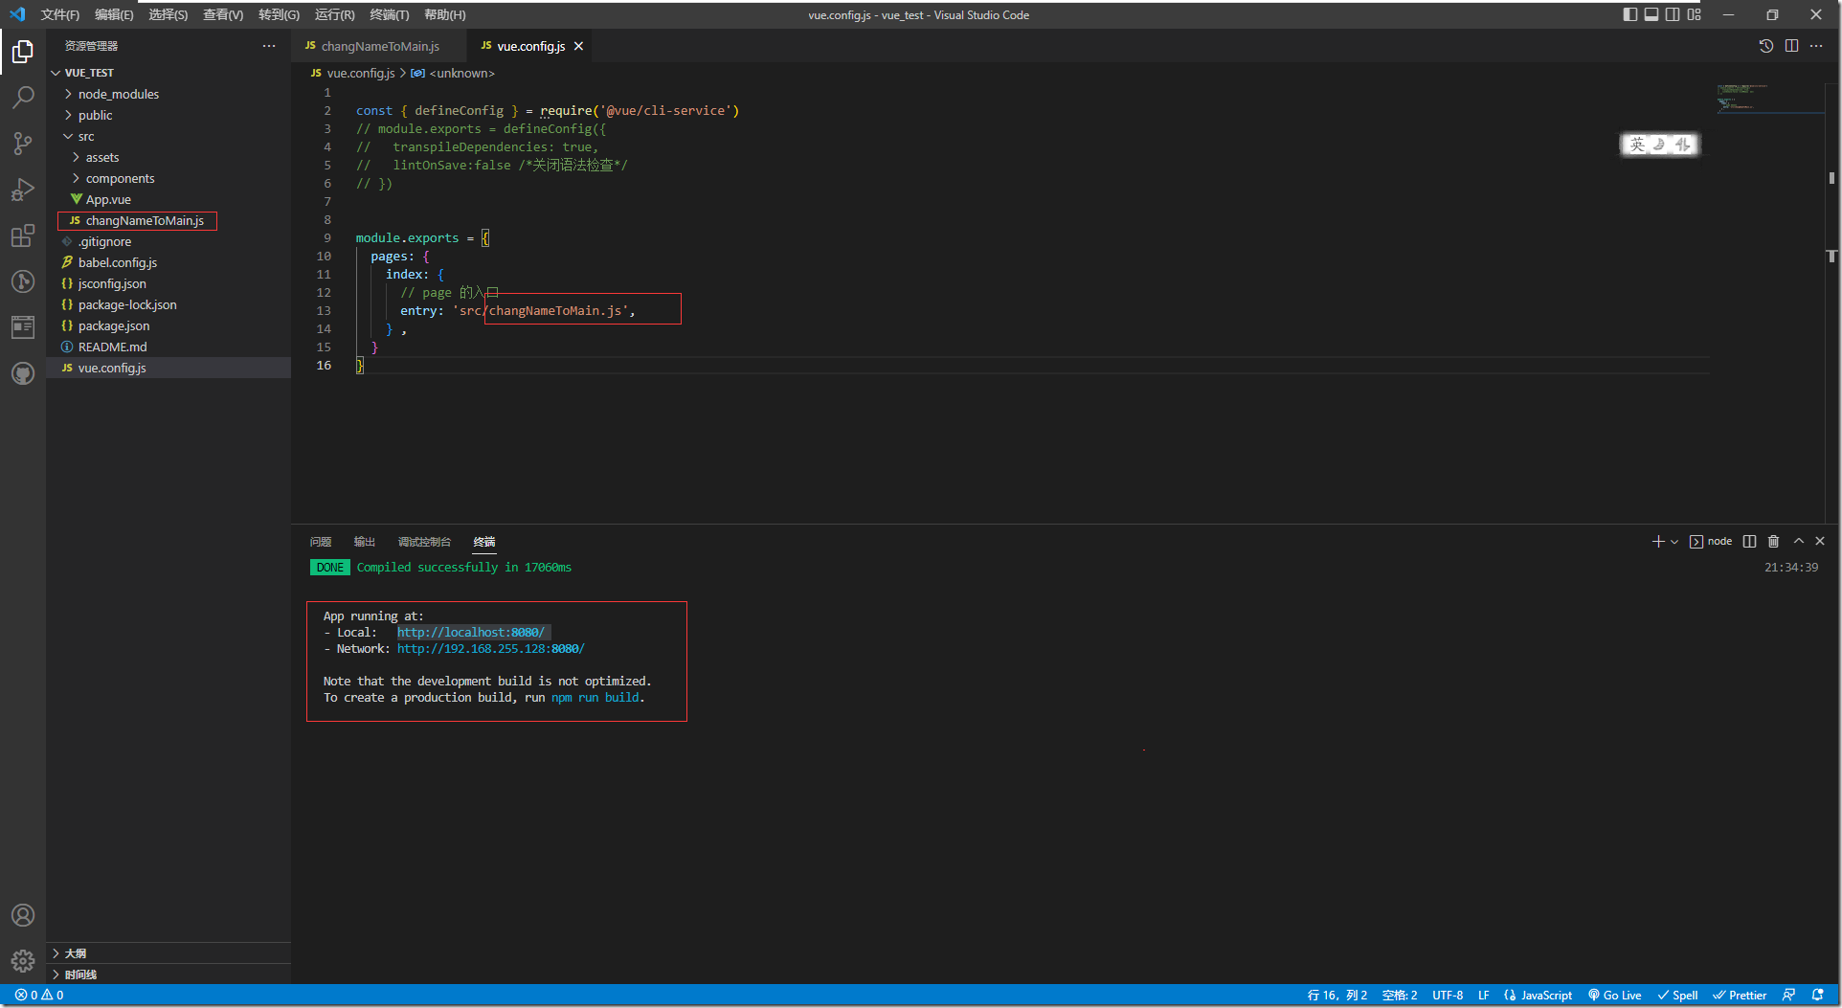Click LF end of line selector

(1483, 996)
